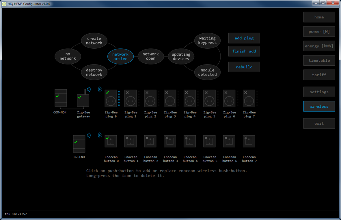This screenshot has height=220, width=341.
Task: Select the COM-NOK device icon
Action: [x=61, y=98]
